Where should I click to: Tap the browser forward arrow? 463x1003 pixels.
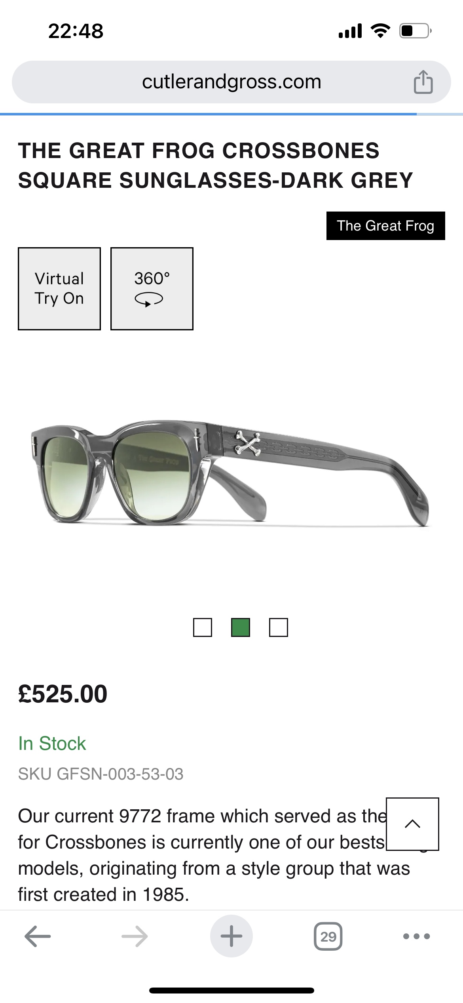[x=135, y=936]
